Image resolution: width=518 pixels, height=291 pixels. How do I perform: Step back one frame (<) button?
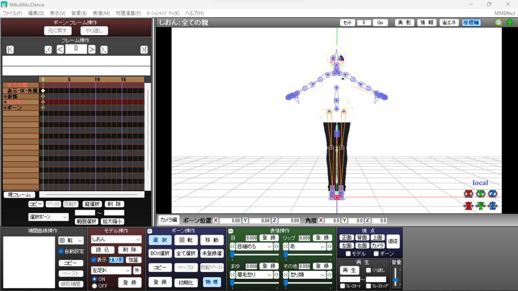(x=60, y=50)
